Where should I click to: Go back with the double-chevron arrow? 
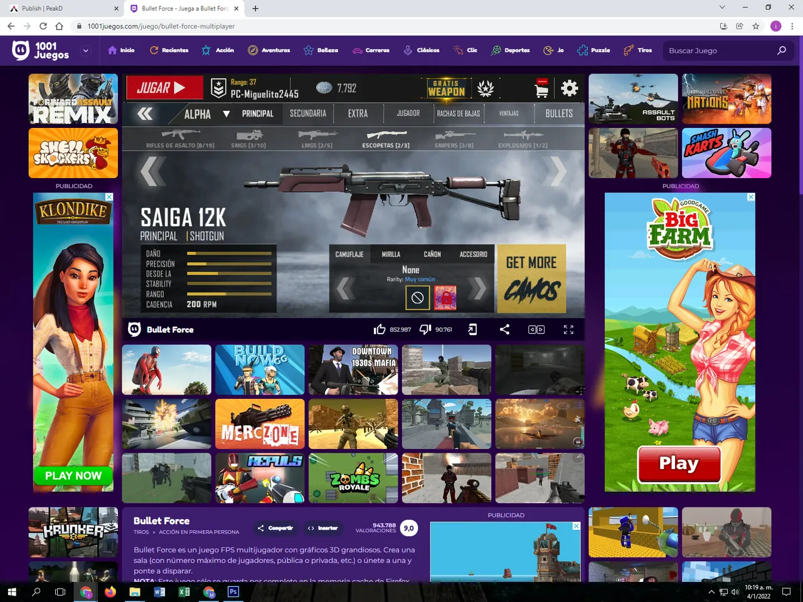coord(145,114)
